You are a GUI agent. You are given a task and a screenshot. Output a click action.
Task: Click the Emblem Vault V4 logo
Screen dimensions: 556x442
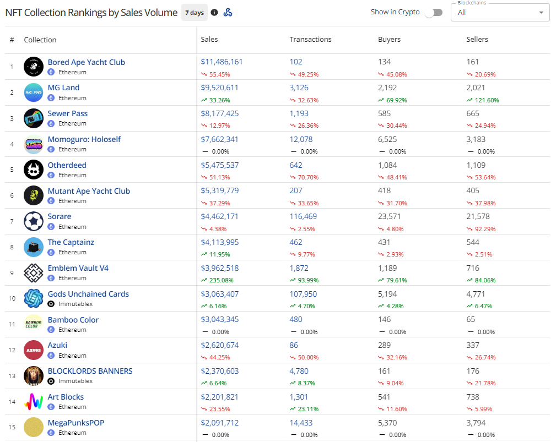point(34,273)
